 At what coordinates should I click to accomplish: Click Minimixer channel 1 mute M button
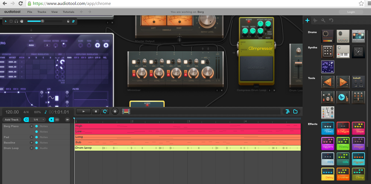coord(134,74)
